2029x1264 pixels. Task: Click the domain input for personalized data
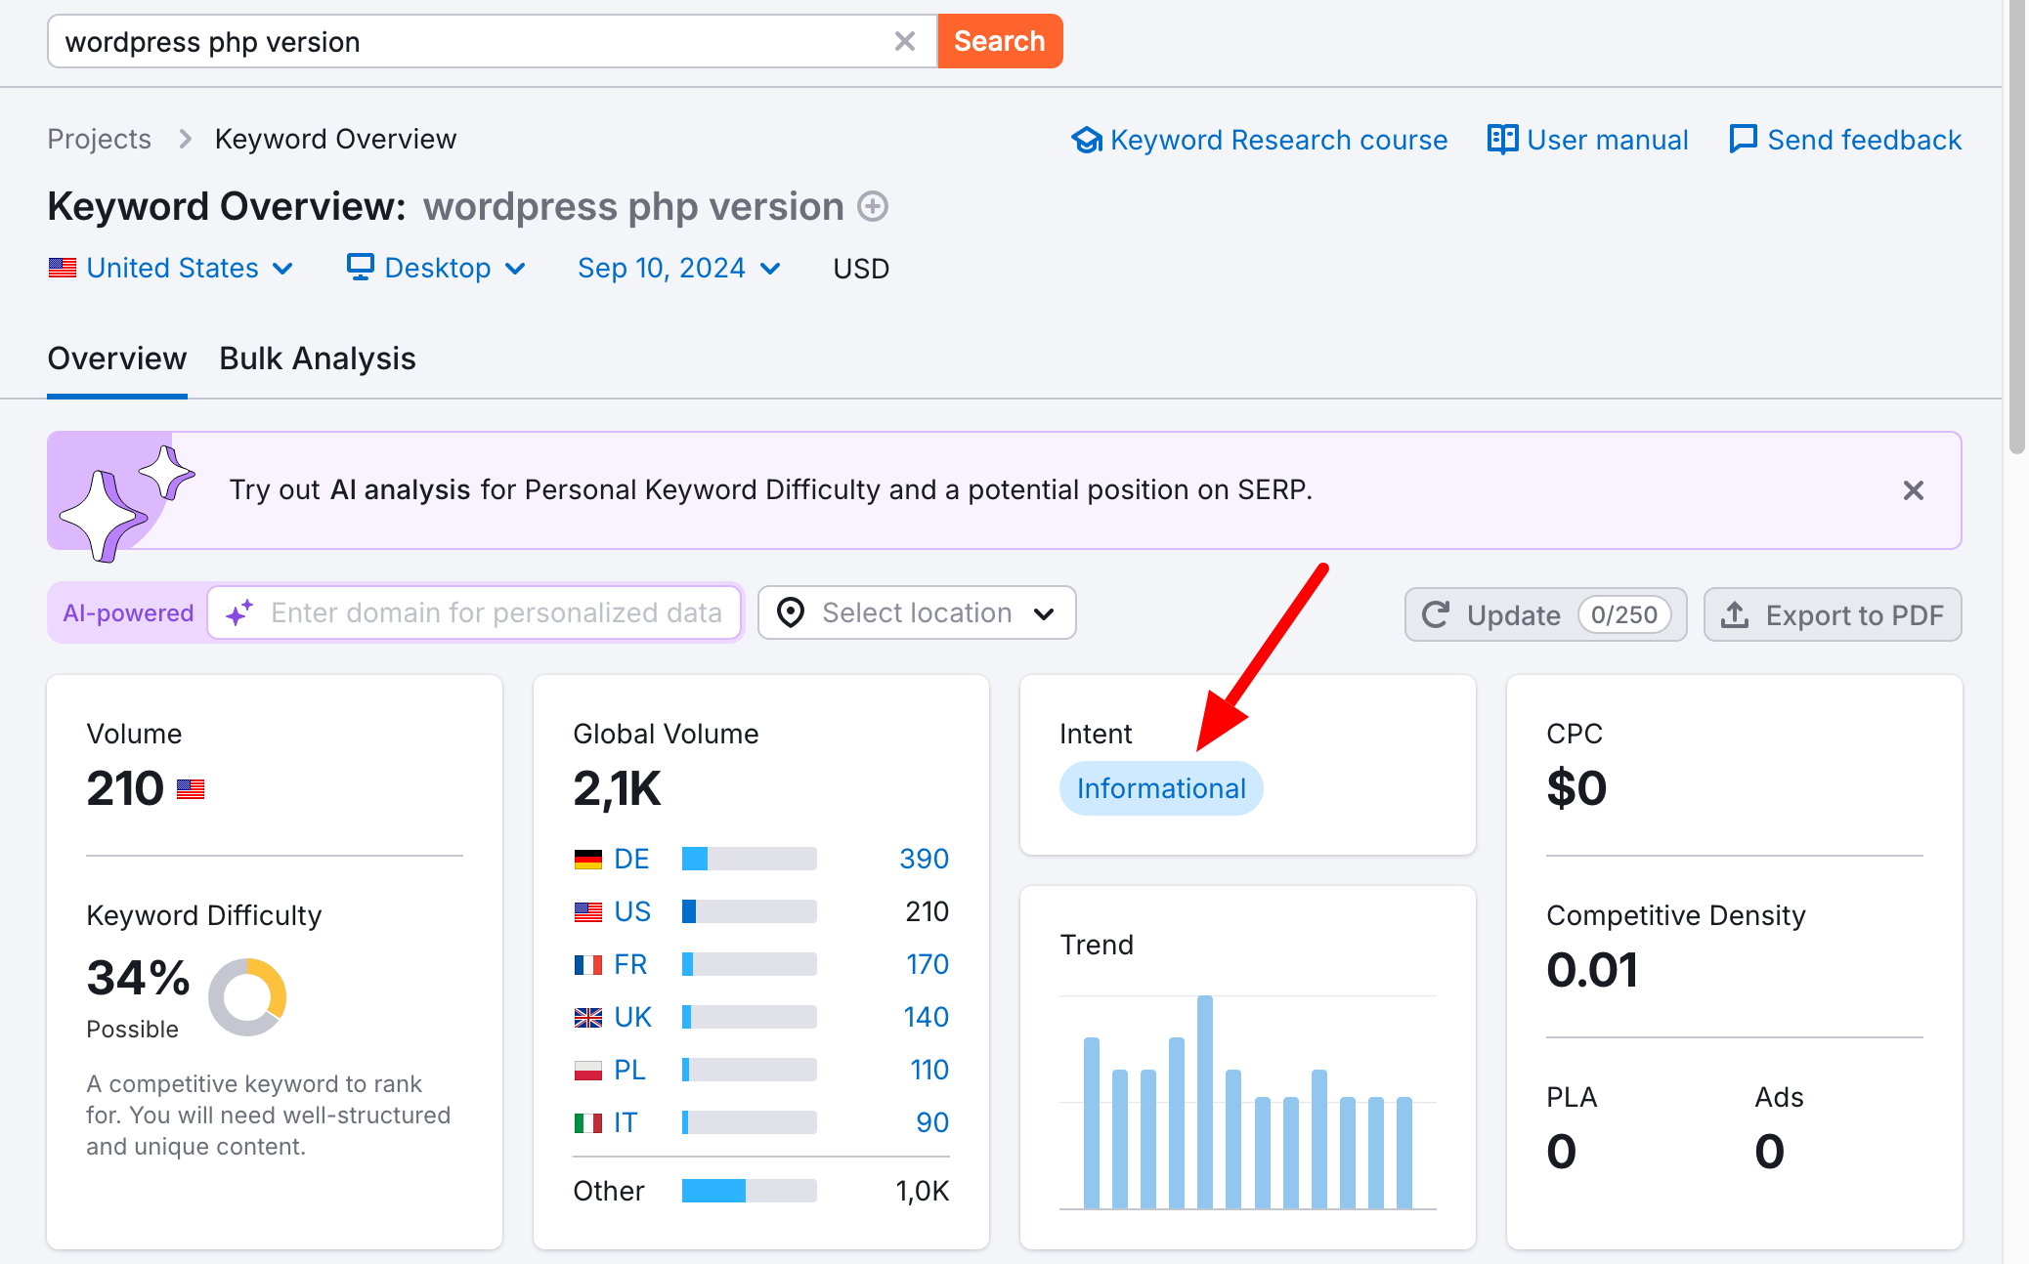point(475,612)
